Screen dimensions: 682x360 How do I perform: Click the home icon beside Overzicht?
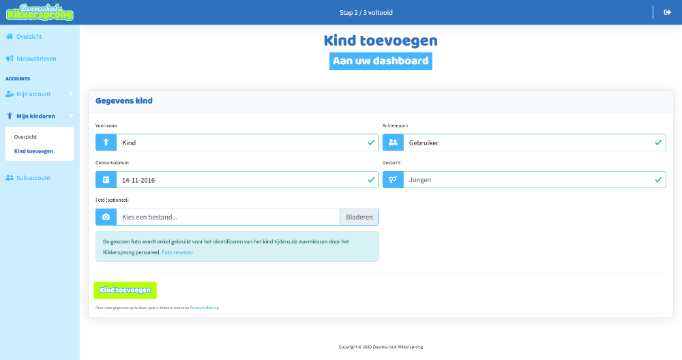(10, 37)
